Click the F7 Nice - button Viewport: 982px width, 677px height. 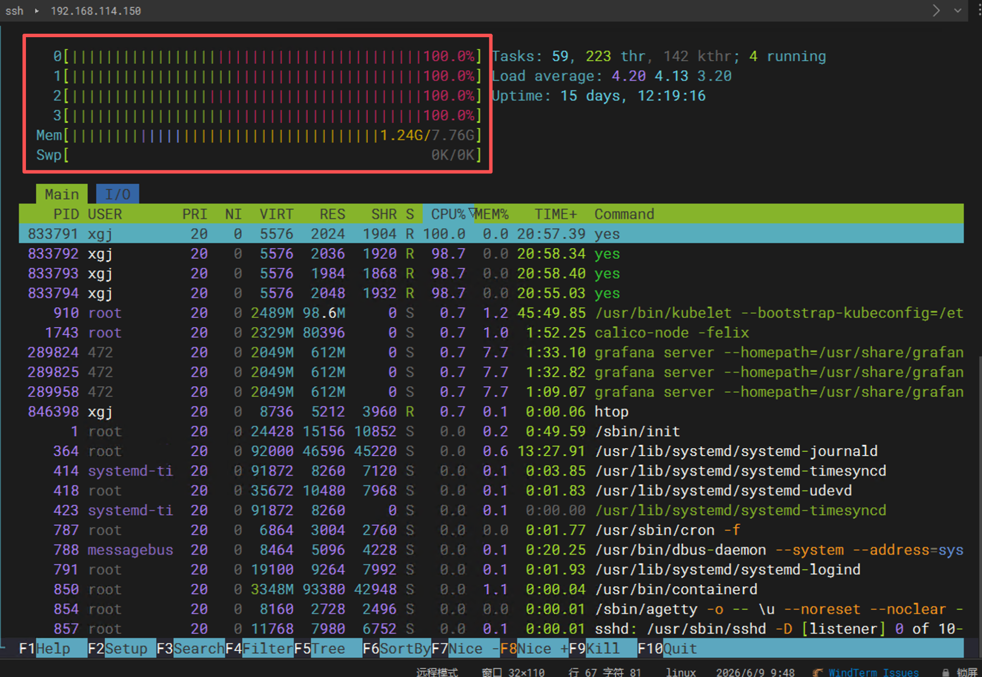click(x=465, y=648)
